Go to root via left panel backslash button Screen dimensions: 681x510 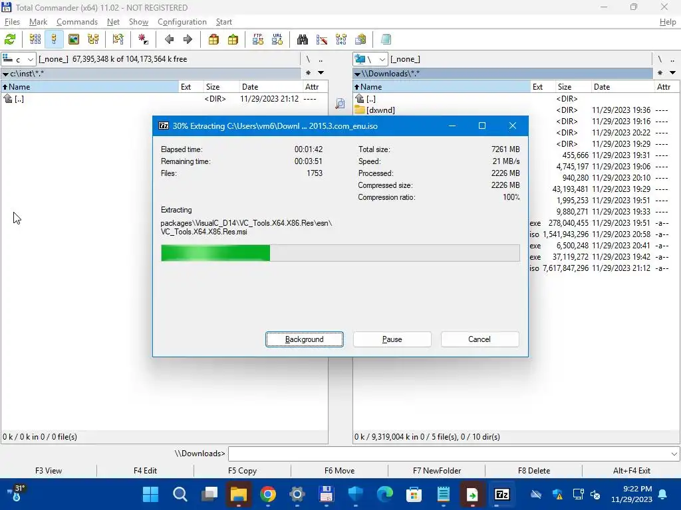308,59
